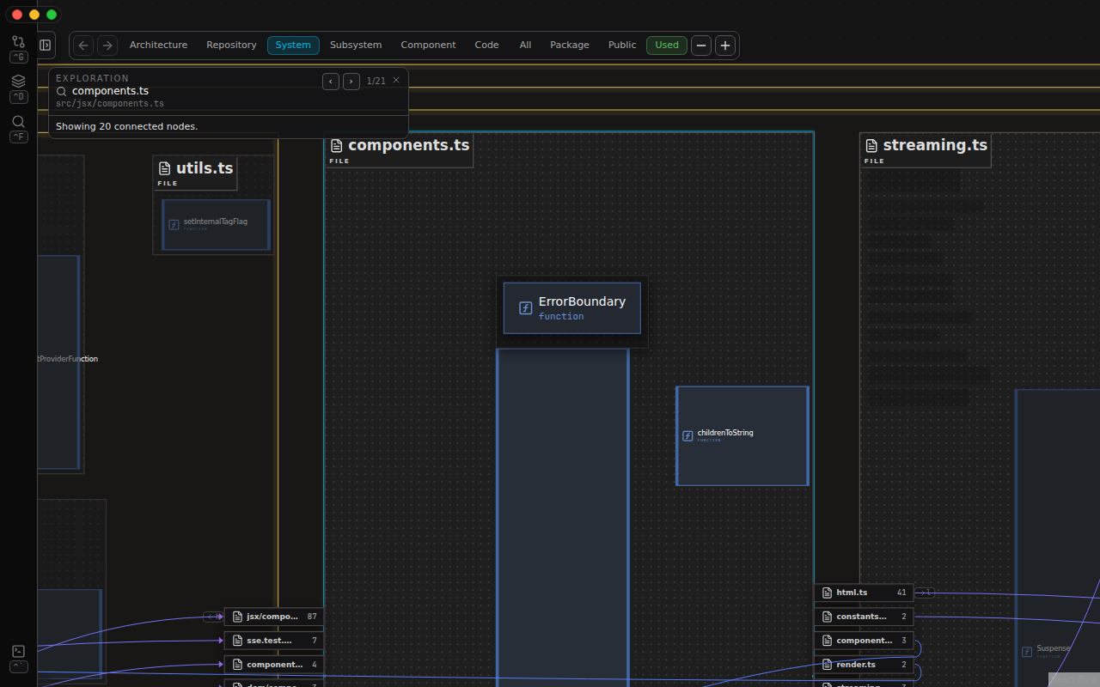Click the ErrorBoundary function icon
This screenshot has height=687, width=1100.
pos(526,308)
